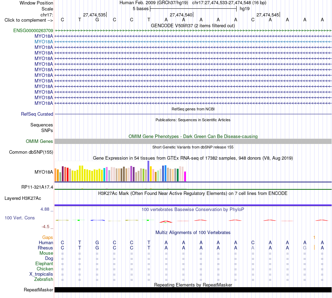Click the Window Position label
Screen dimensions: 332x298
point(36,3)
